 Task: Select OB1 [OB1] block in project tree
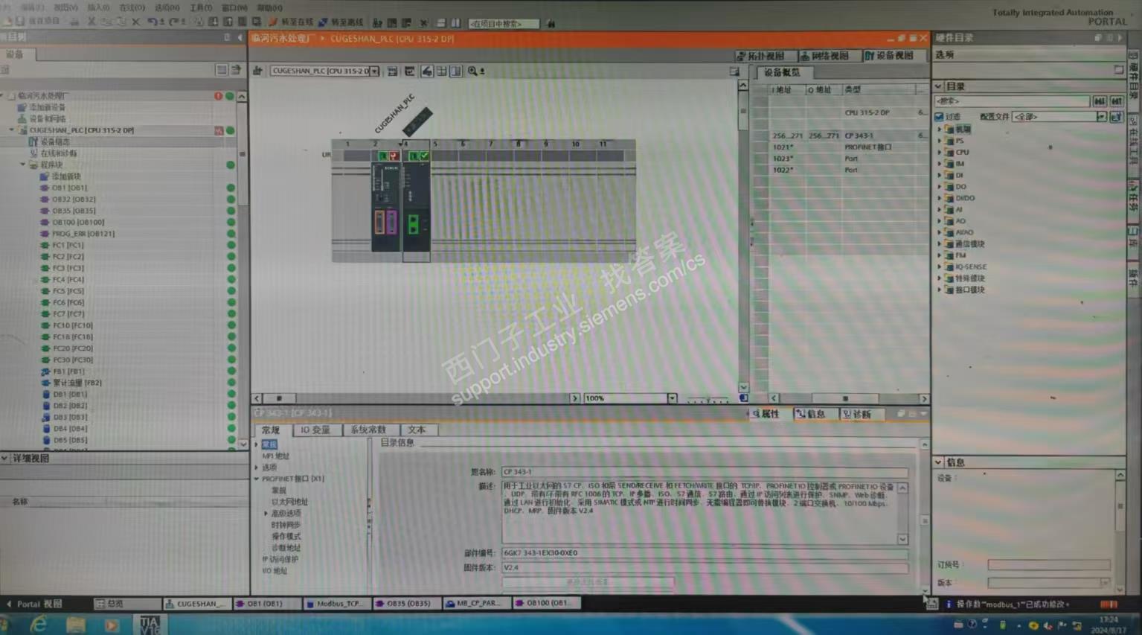[x=69, y=188]
